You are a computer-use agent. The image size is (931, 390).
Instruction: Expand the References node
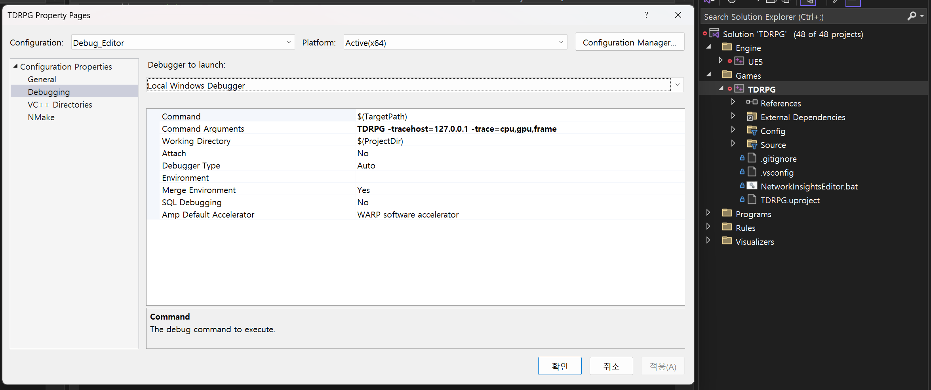point(733,102)
